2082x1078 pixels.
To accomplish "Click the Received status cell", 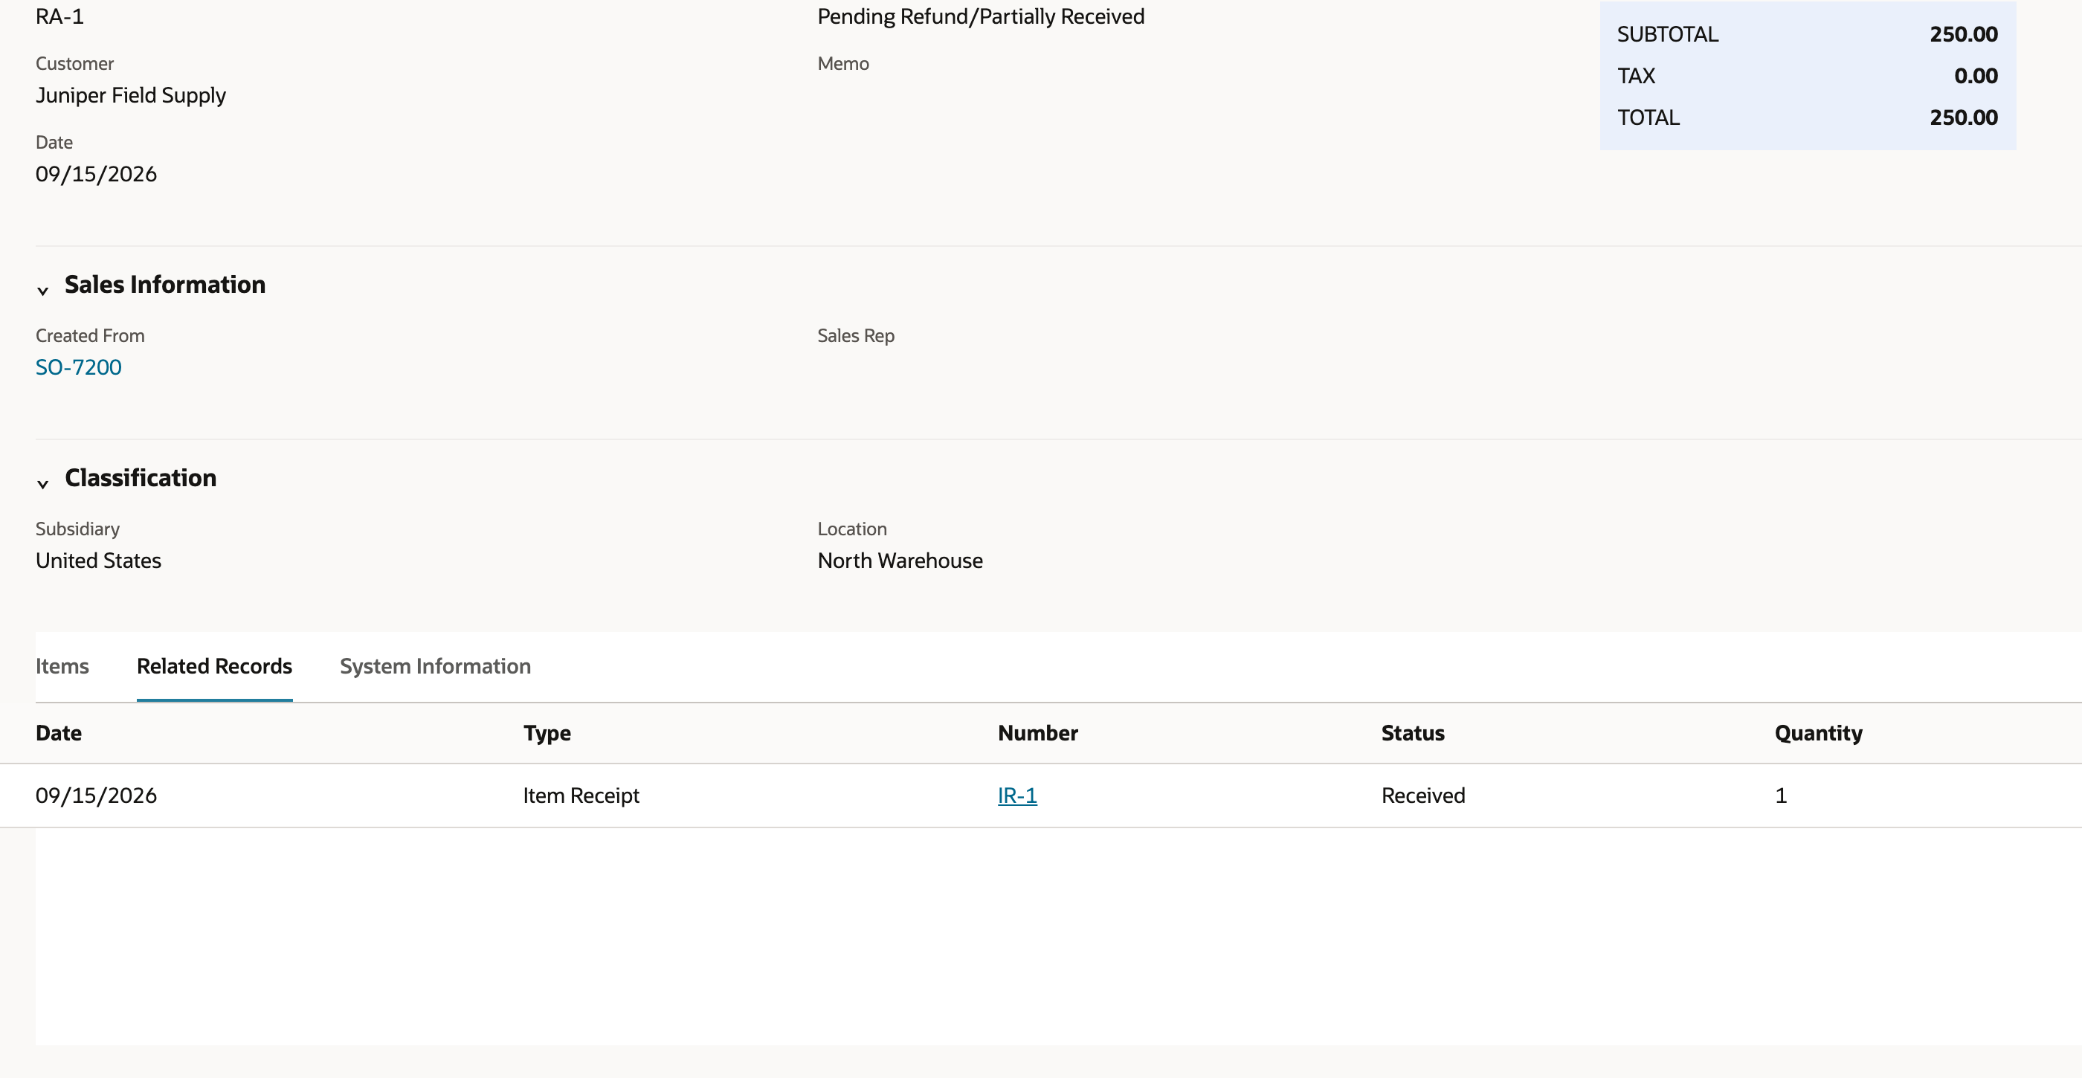I will pos(1422,795).
